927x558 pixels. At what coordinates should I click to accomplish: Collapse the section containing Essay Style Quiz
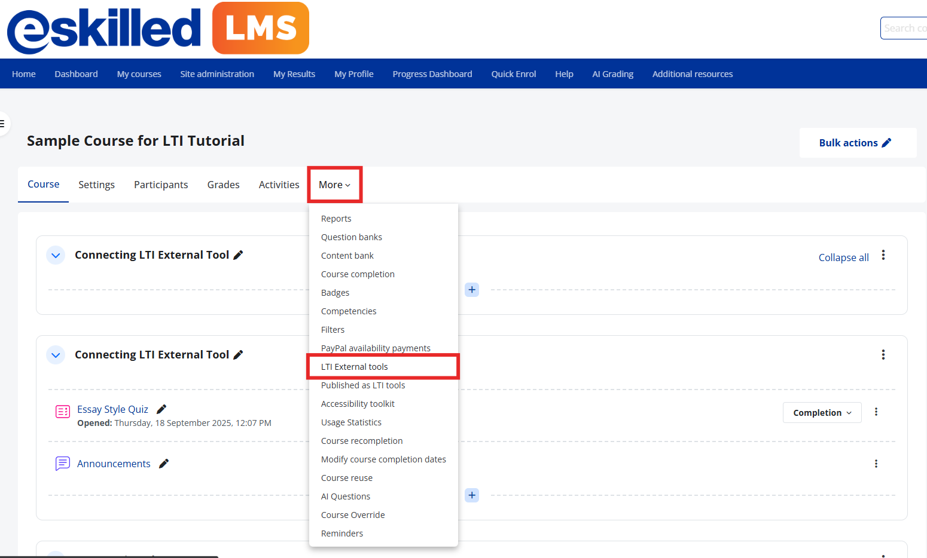[x=56, y=355]
